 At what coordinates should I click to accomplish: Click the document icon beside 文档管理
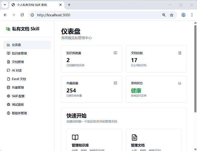click(8, 62)
